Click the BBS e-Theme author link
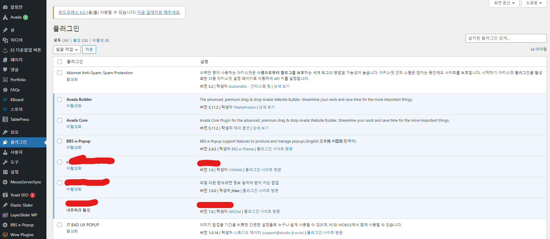 pyautogui.click(x=242, y=149)
